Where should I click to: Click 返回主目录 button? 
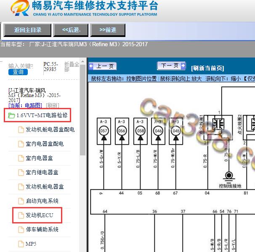pyautogui.click(x=27, y=30)
